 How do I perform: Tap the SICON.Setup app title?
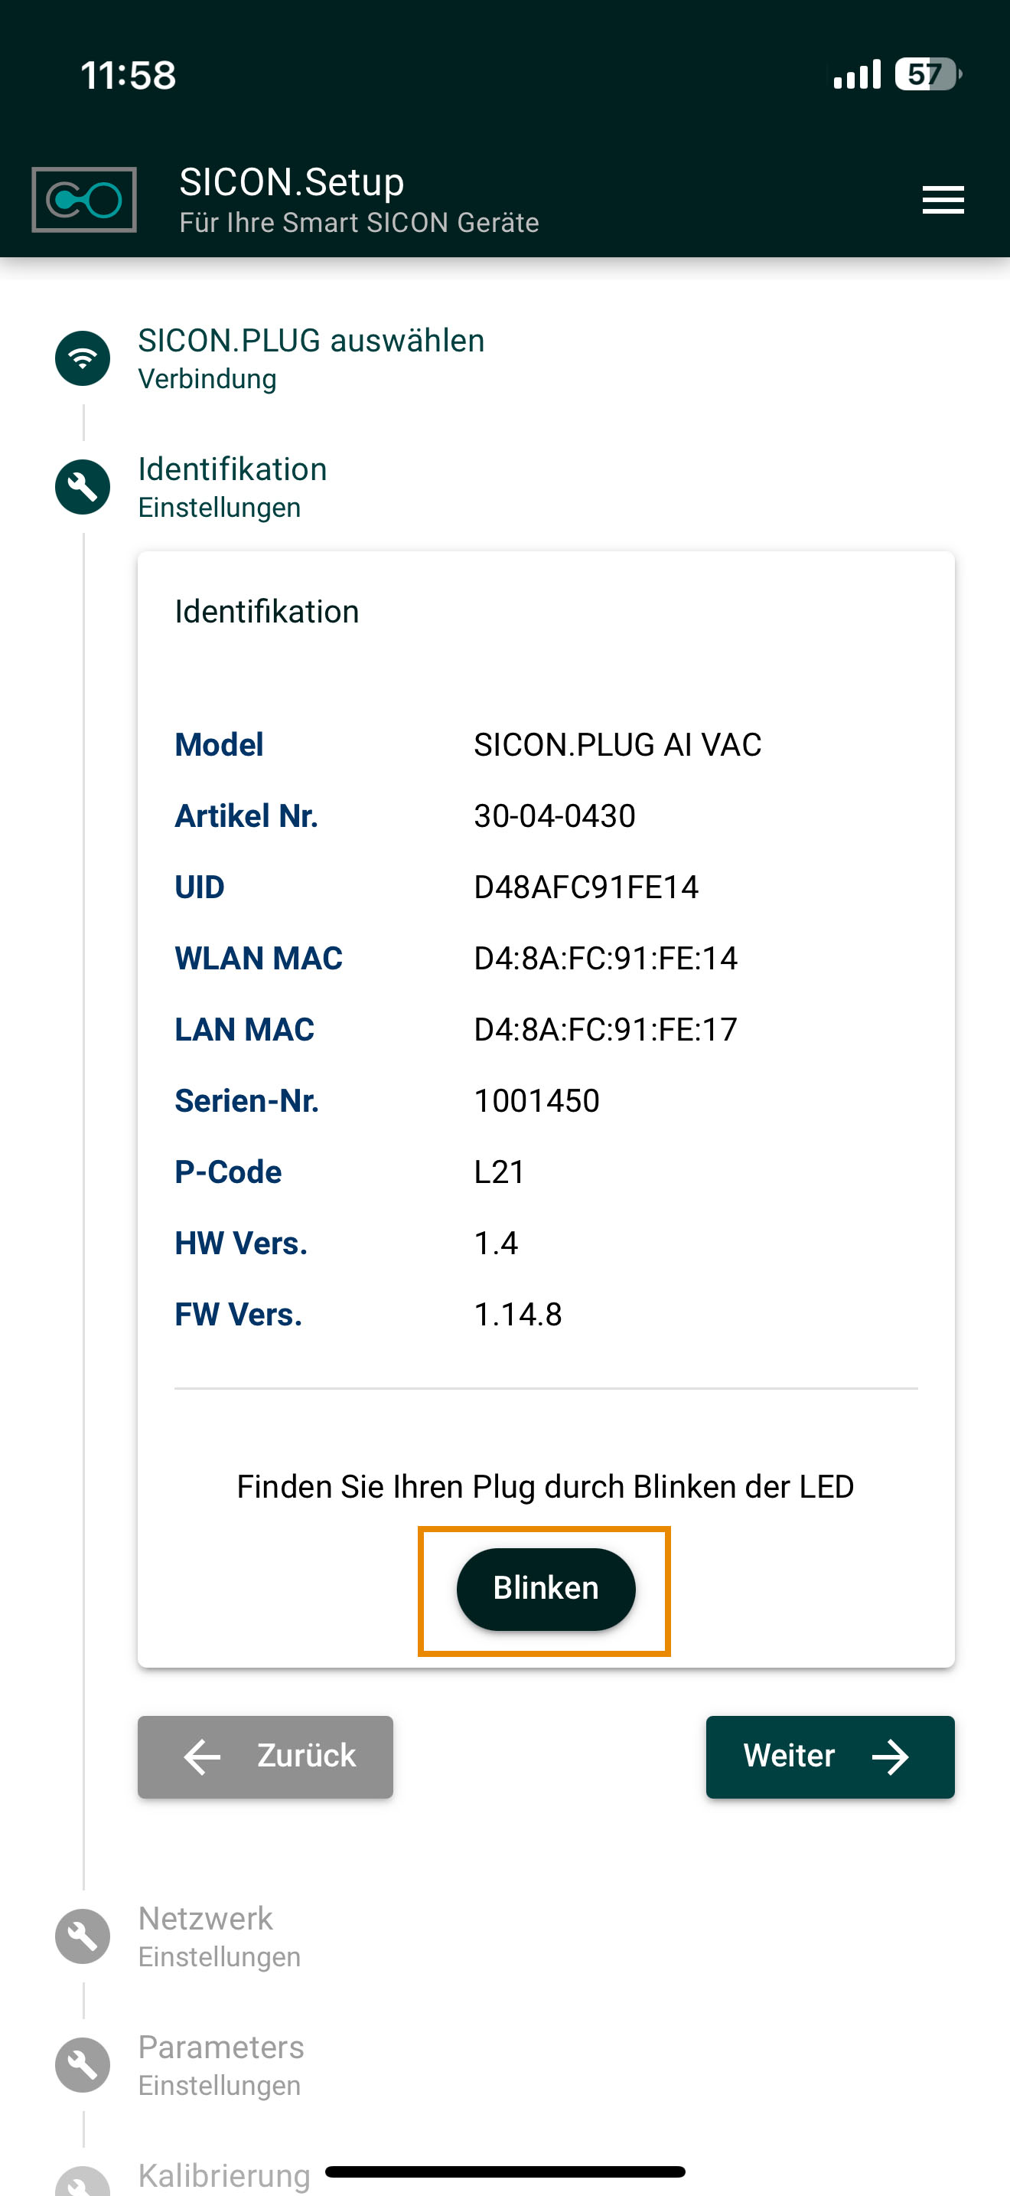tap(292, 182)
